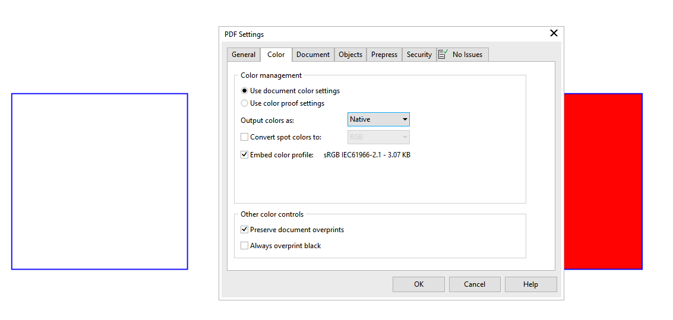Screen dimensions: 673x320
Task: Click the Color management group label
Action: point(271,75)
